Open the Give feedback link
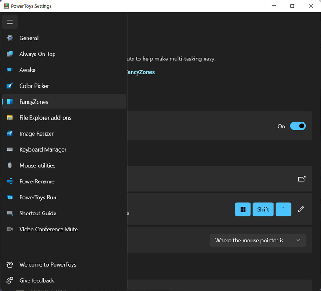 [x=37, y=280]
